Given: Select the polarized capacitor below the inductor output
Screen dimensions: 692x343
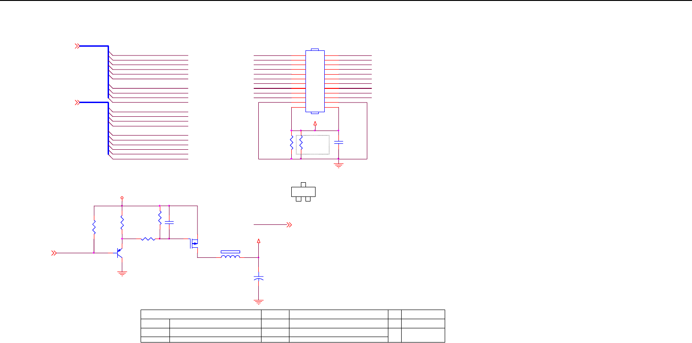Looking at the screenshot, I should [x=259, y=278].
